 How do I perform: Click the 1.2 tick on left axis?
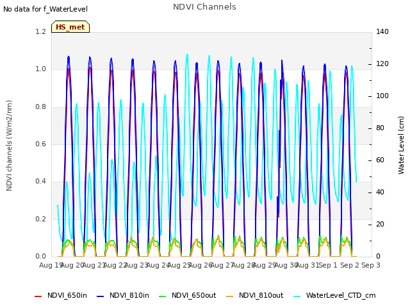pos(40,31)
